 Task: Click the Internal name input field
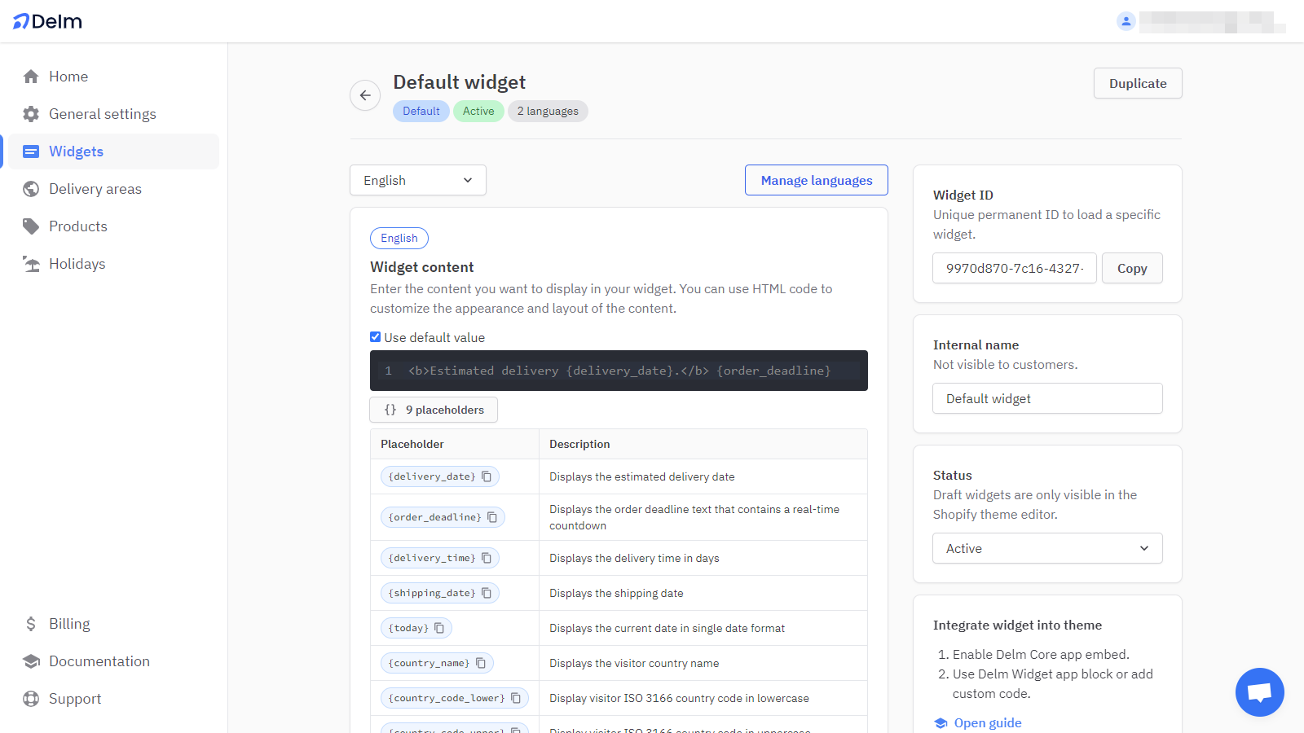[1047, 398]
